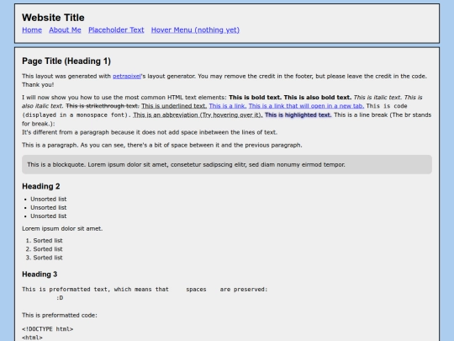Click the 'This is a link.' hyperlink
The width and height of the screenshot is (454, 341).
coord(228,106)
